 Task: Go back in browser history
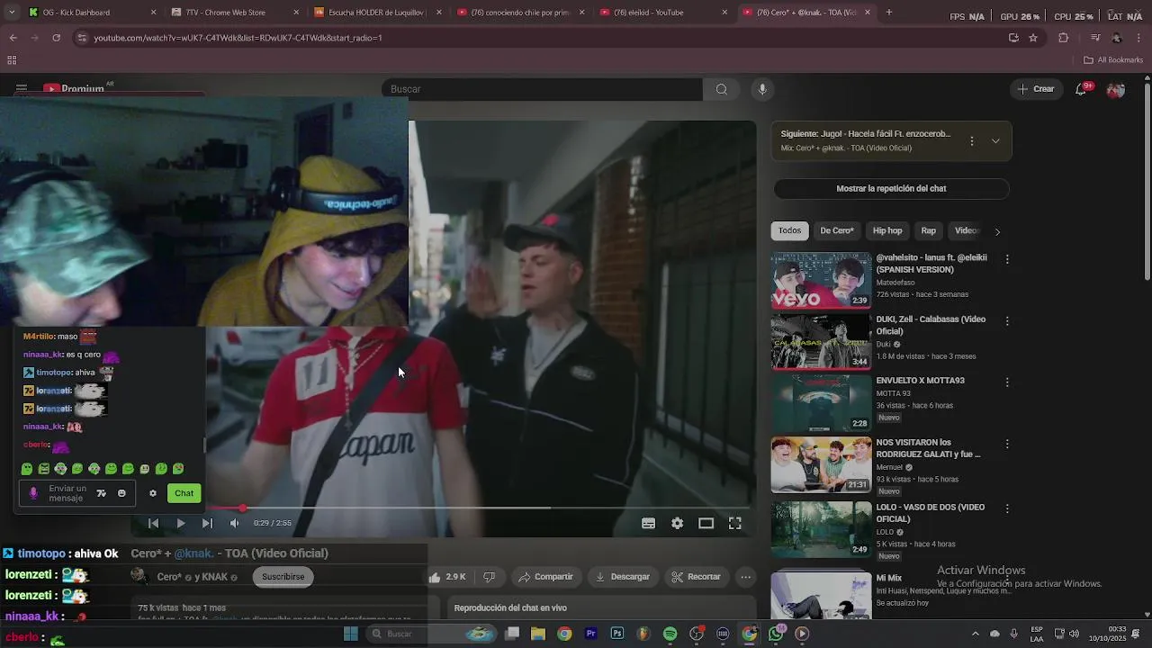pyautogui.click(x=13, y=38)
